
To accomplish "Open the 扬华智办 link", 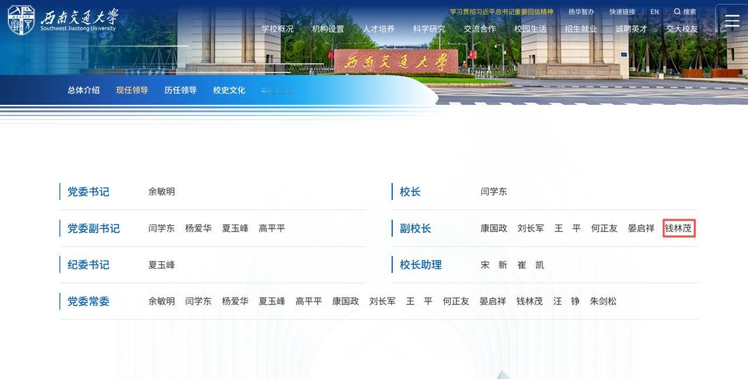I will pos(581,12).
